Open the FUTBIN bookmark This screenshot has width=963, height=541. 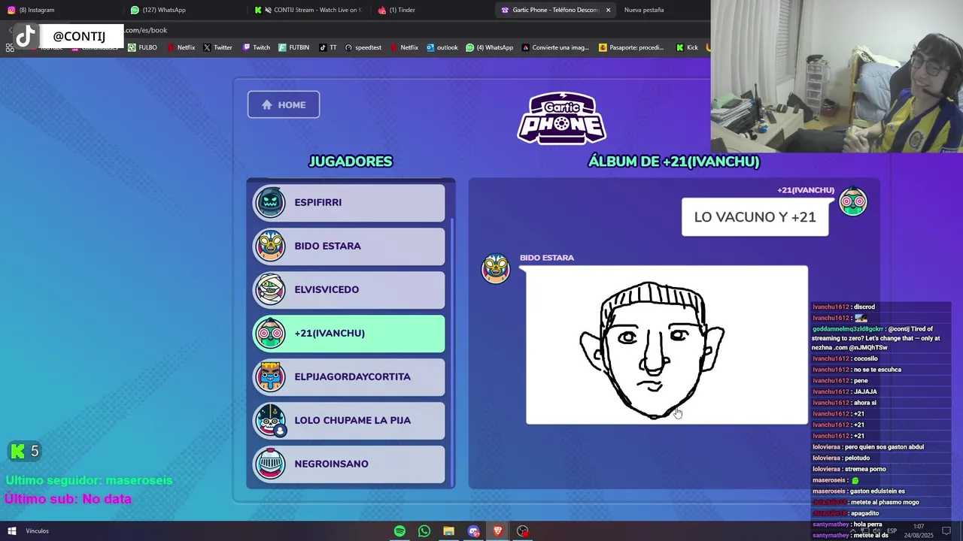(293, 47)
